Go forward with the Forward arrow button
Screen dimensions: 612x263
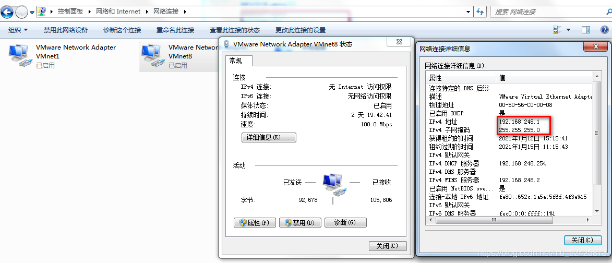point(21,12)
